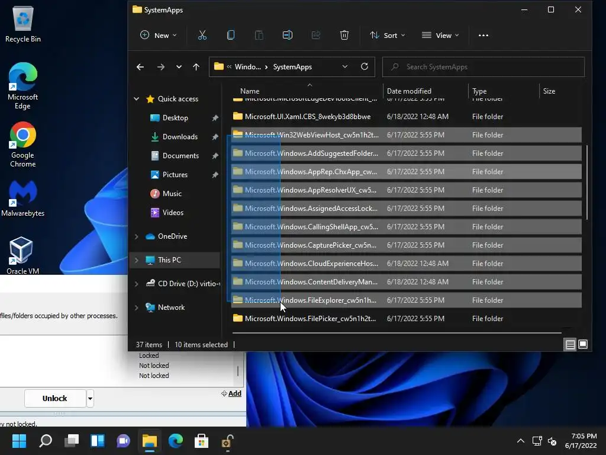Go up one folder level

click(196, 67)
